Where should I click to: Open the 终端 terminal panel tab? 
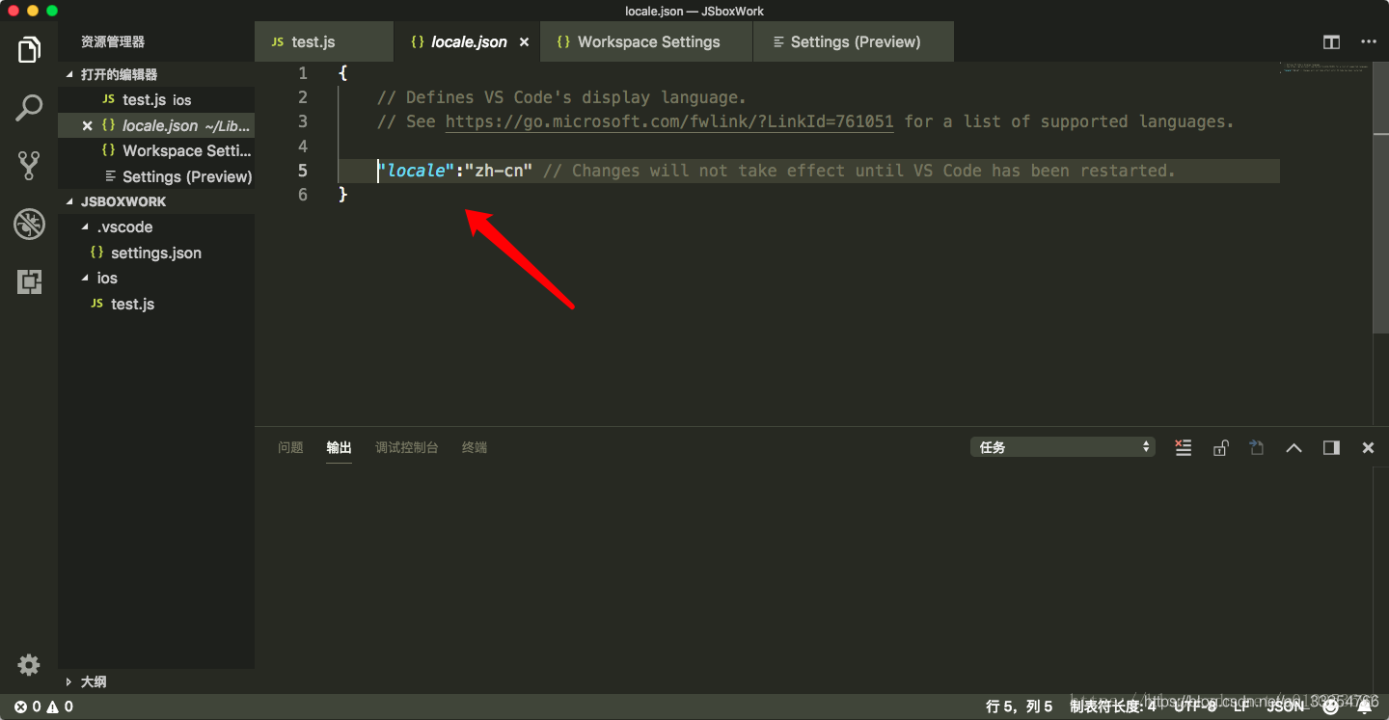474,447
